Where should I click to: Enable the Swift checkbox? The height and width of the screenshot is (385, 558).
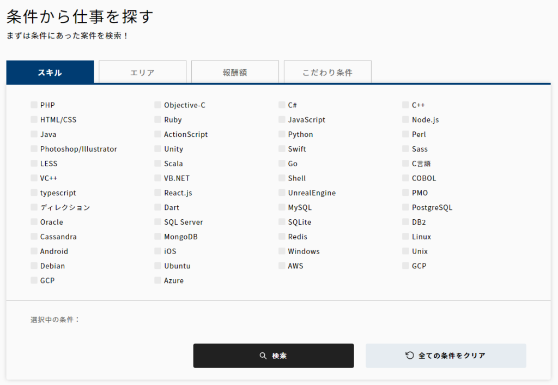pyautogui.click(x=282, y=148)
